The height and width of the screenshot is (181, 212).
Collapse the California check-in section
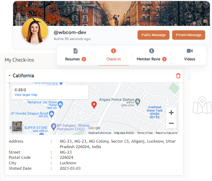click(9, 76)
